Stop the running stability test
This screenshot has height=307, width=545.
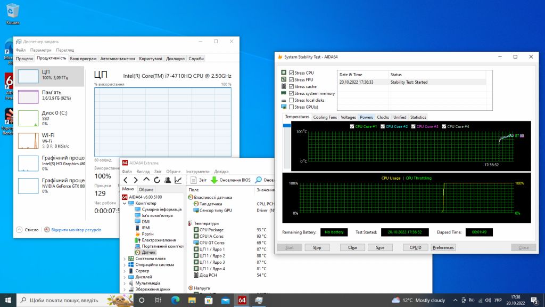coord(317,247)
